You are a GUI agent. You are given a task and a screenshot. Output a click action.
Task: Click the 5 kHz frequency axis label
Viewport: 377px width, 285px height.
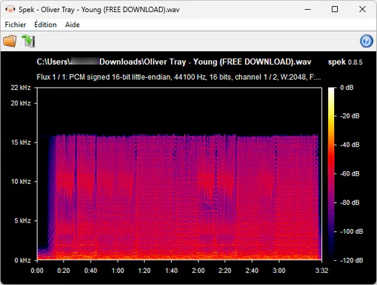23,221
